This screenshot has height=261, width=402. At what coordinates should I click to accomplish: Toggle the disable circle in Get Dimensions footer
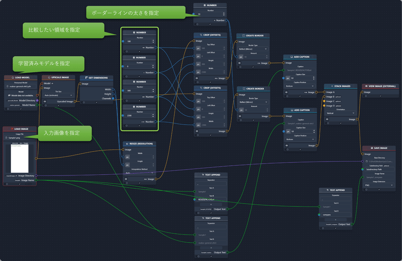tap(83, 102)
